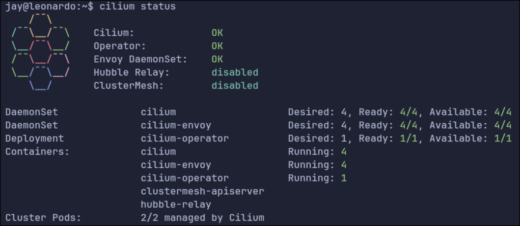Click the green OK beside Cilium
Viewport: 520px width, 226px height.
point(217,33)
